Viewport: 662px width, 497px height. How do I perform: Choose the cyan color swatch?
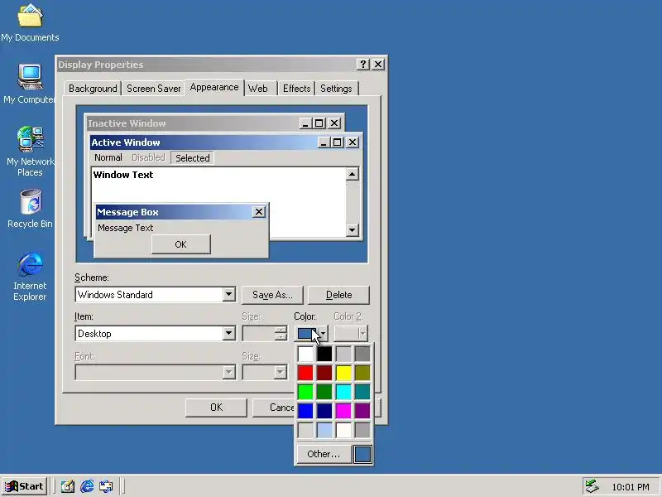tap(343, 392)
